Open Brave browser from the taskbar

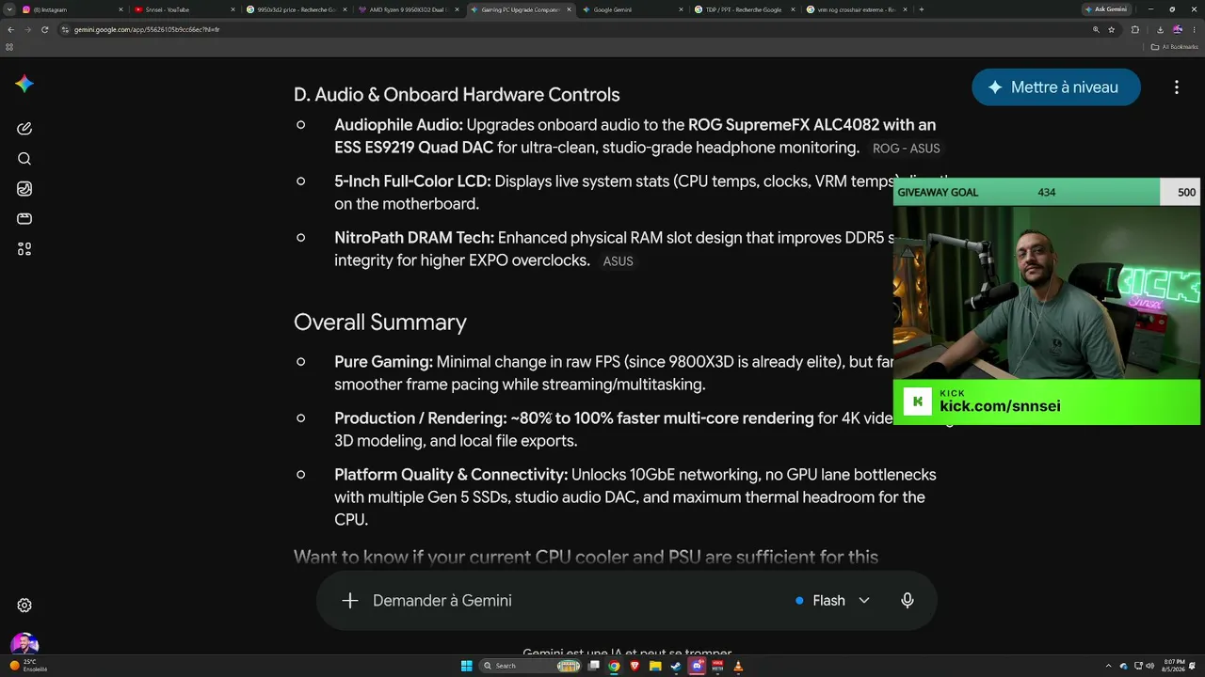(x=635, y=666)
